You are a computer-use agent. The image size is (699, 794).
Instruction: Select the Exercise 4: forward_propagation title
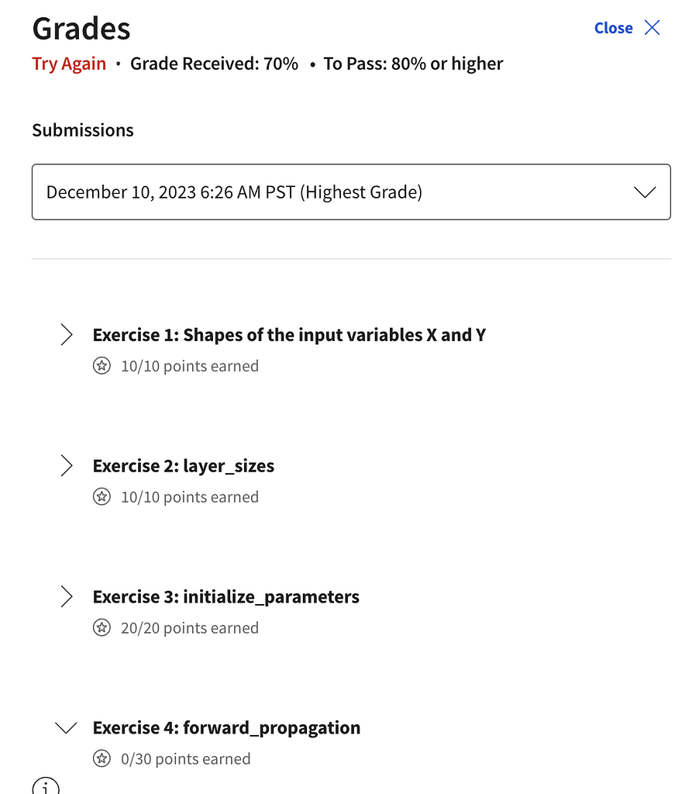[226, 728]
